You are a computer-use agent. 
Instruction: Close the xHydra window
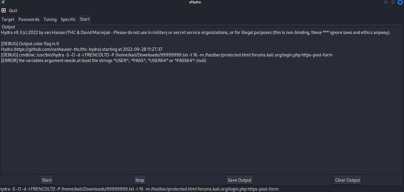coord(400,2)
